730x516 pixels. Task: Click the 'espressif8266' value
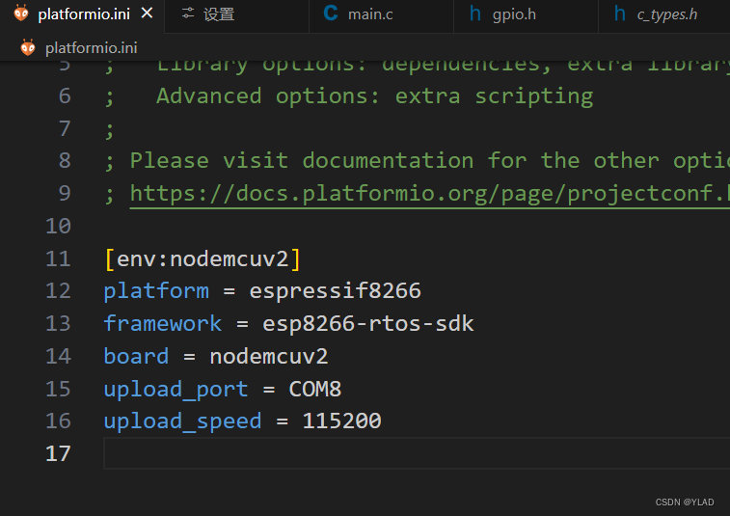click(336, 291)
